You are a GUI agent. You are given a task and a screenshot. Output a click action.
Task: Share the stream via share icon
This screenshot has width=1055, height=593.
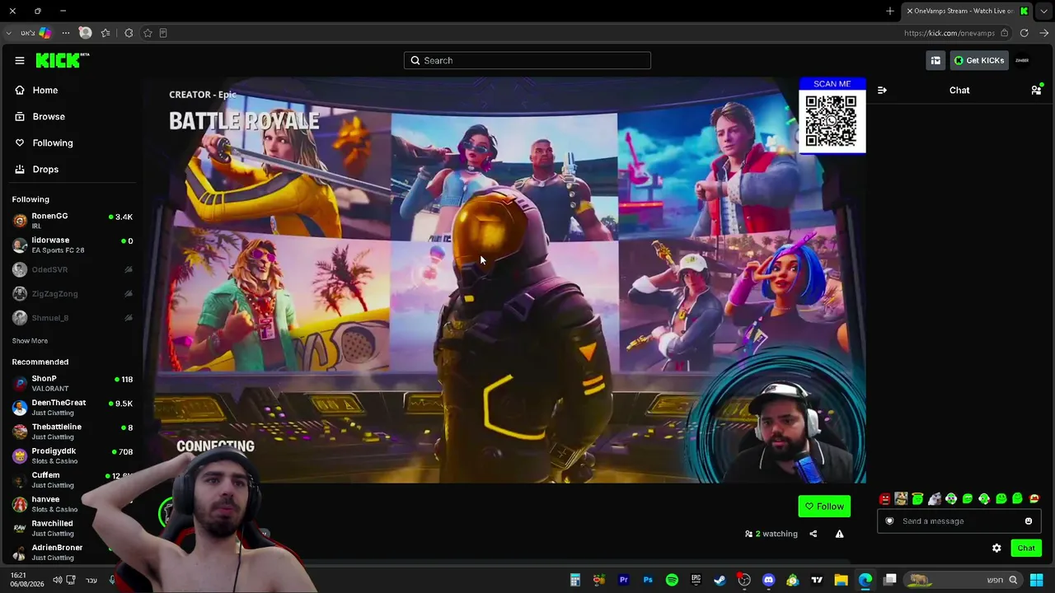click(x=813, y=534)
